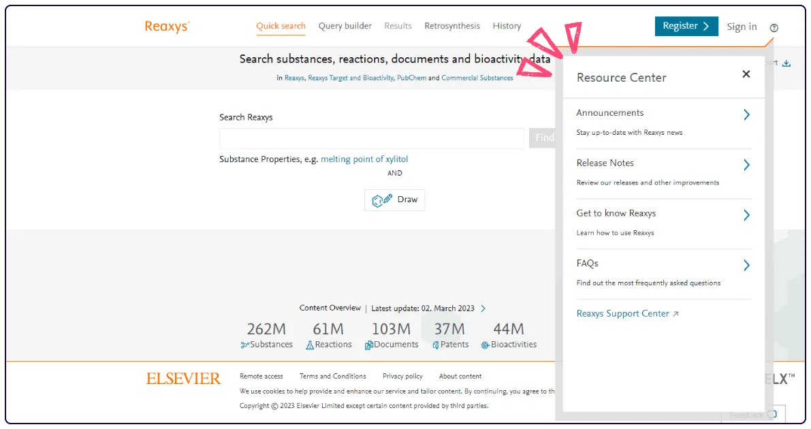Click the Patents icon
Image resolution: width=811 pixels, height=429 pixels.
(x=436, y=345)
